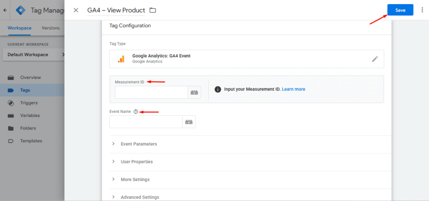429x201 pixels.
Task: Open the three-dot more options menu
Action: [x=422, y=10]
